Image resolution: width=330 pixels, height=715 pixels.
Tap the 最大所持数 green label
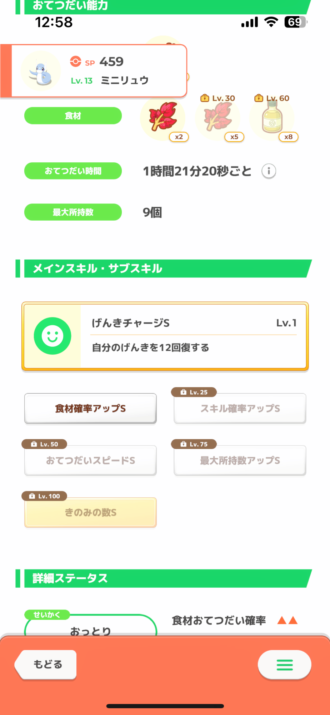click(73, 212)
